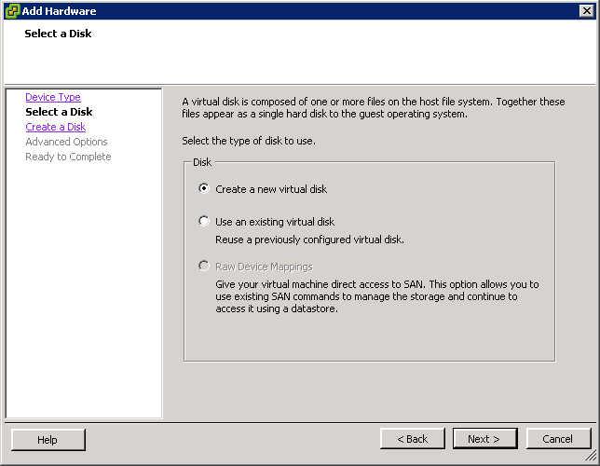Click the Disk group box label
The height and width of the screenshot is (466, 600).
(202, 162)
